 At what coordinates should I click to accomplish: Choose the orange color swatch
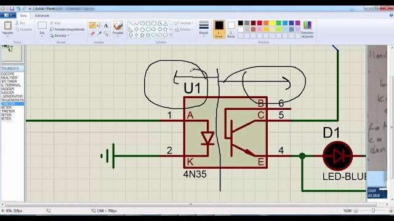(266, 23)
